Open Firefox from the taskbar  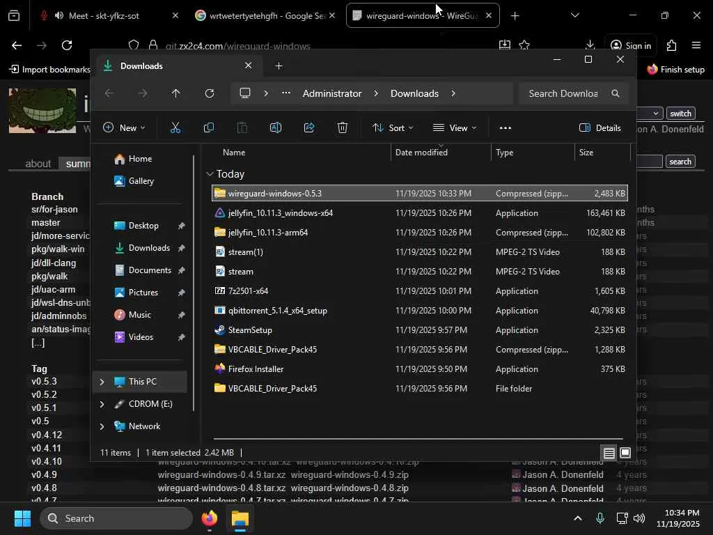click(x=210, y=518)
